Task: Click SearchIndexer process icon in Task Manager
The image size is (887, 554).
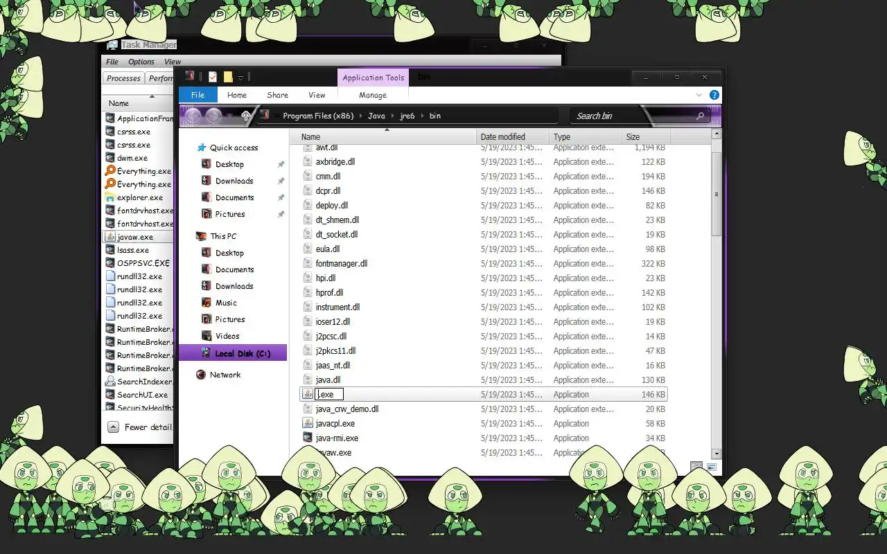Action: coord(110,382)
